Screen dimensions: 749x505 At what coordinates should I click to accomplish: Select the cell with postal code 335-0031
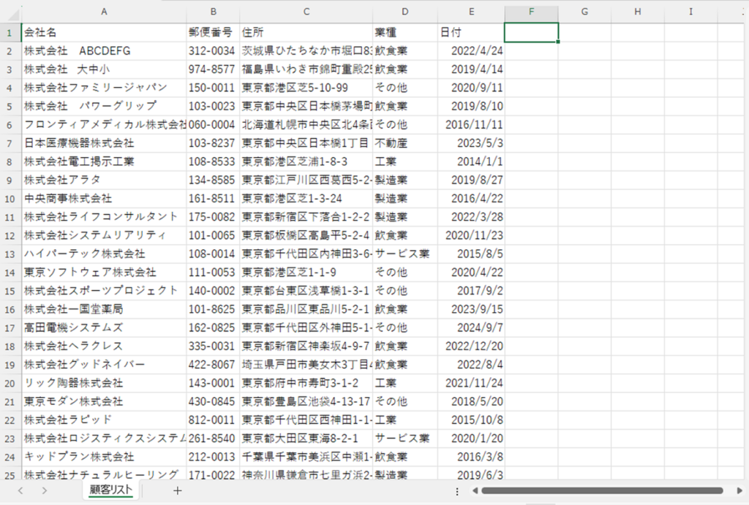tap(212, 346)
